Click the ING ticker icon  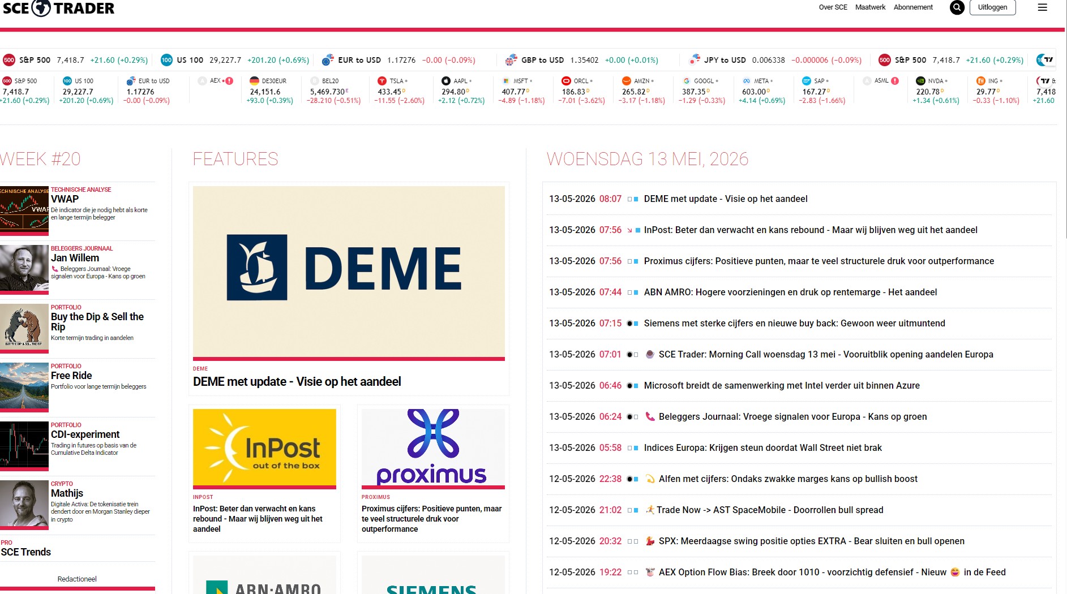tap(981, 81)
